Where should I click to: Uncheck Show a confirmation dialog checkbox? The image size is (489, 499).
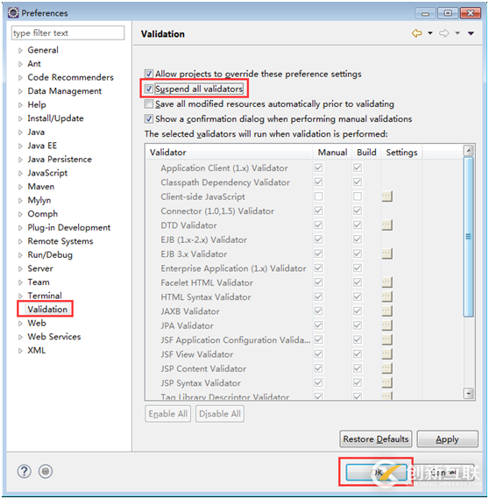pos(148,118)
